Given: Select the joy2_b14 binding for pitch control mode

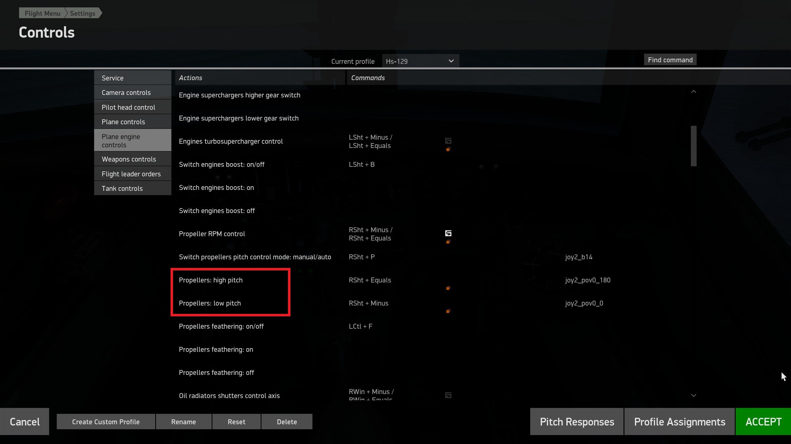Looking at the screenshot, I should point(578,257).
